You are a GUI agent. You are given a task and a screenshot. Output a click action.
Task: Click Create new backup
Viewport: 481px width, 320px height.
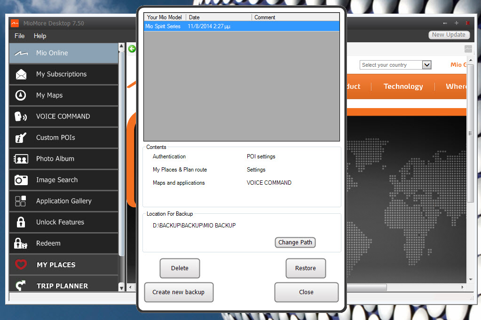tap(179, 292)
